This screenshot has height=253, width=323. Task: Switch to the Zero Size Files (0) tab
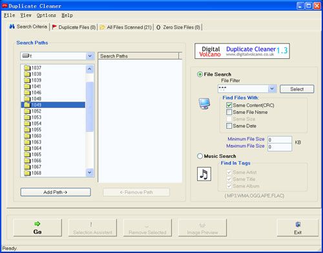coord(178,27)
